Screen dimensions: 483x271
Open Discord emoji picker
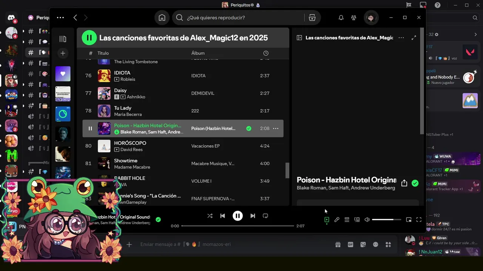375,244
